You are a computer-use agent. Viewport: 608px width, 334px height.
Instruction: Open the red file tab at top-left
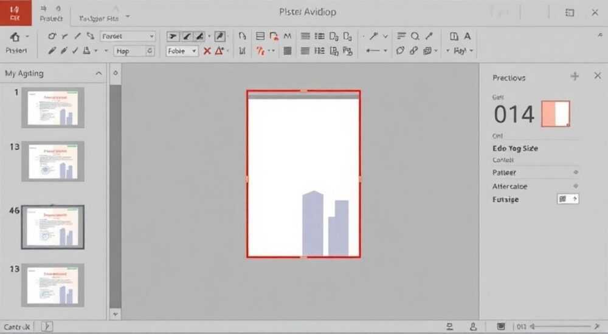click(16, 13)
